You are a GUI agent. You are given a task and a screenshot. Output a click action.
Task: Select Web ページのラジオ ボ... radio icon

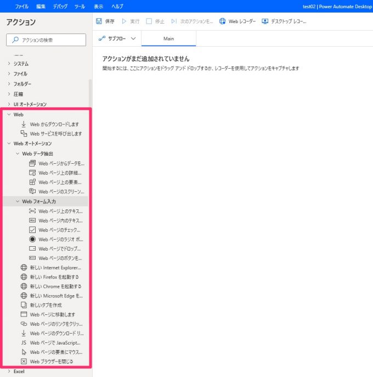point(32,239)
